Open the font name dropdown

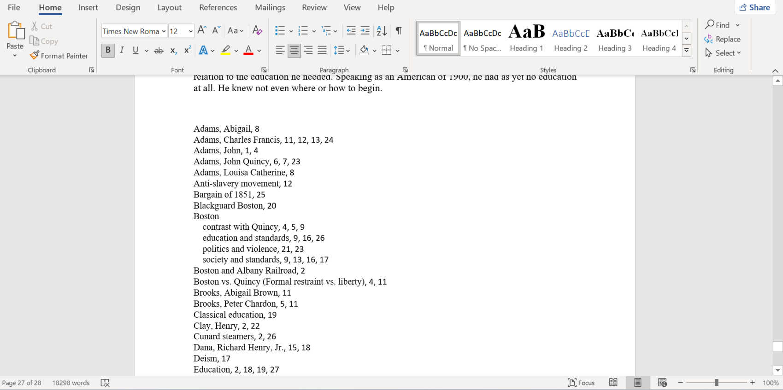(x=164, y=31)
